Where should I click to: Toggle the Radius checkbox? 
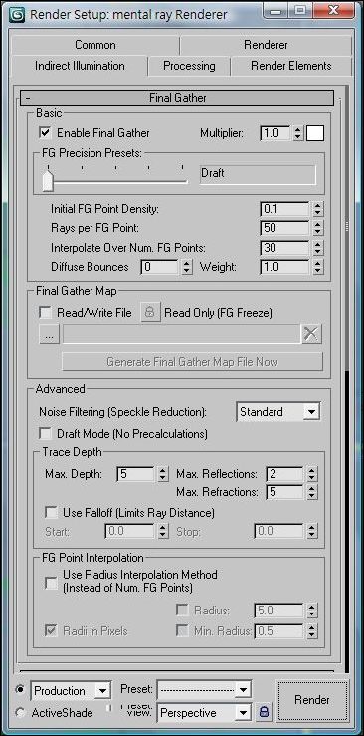tap(182, 610)
